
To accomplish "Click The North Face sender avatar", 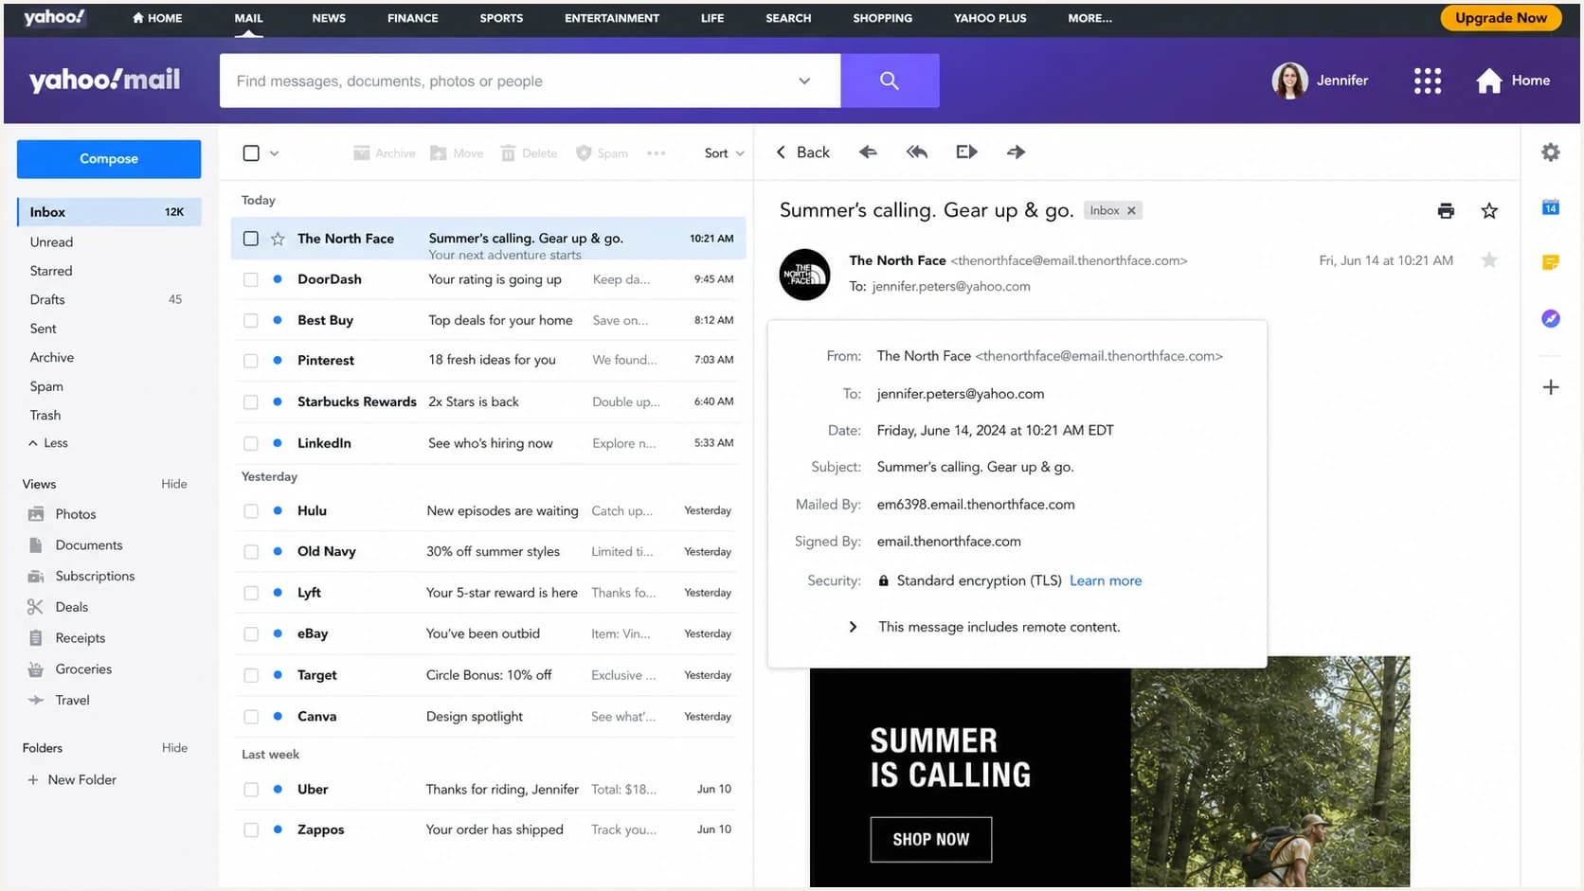I will click(x=804, y=275).
